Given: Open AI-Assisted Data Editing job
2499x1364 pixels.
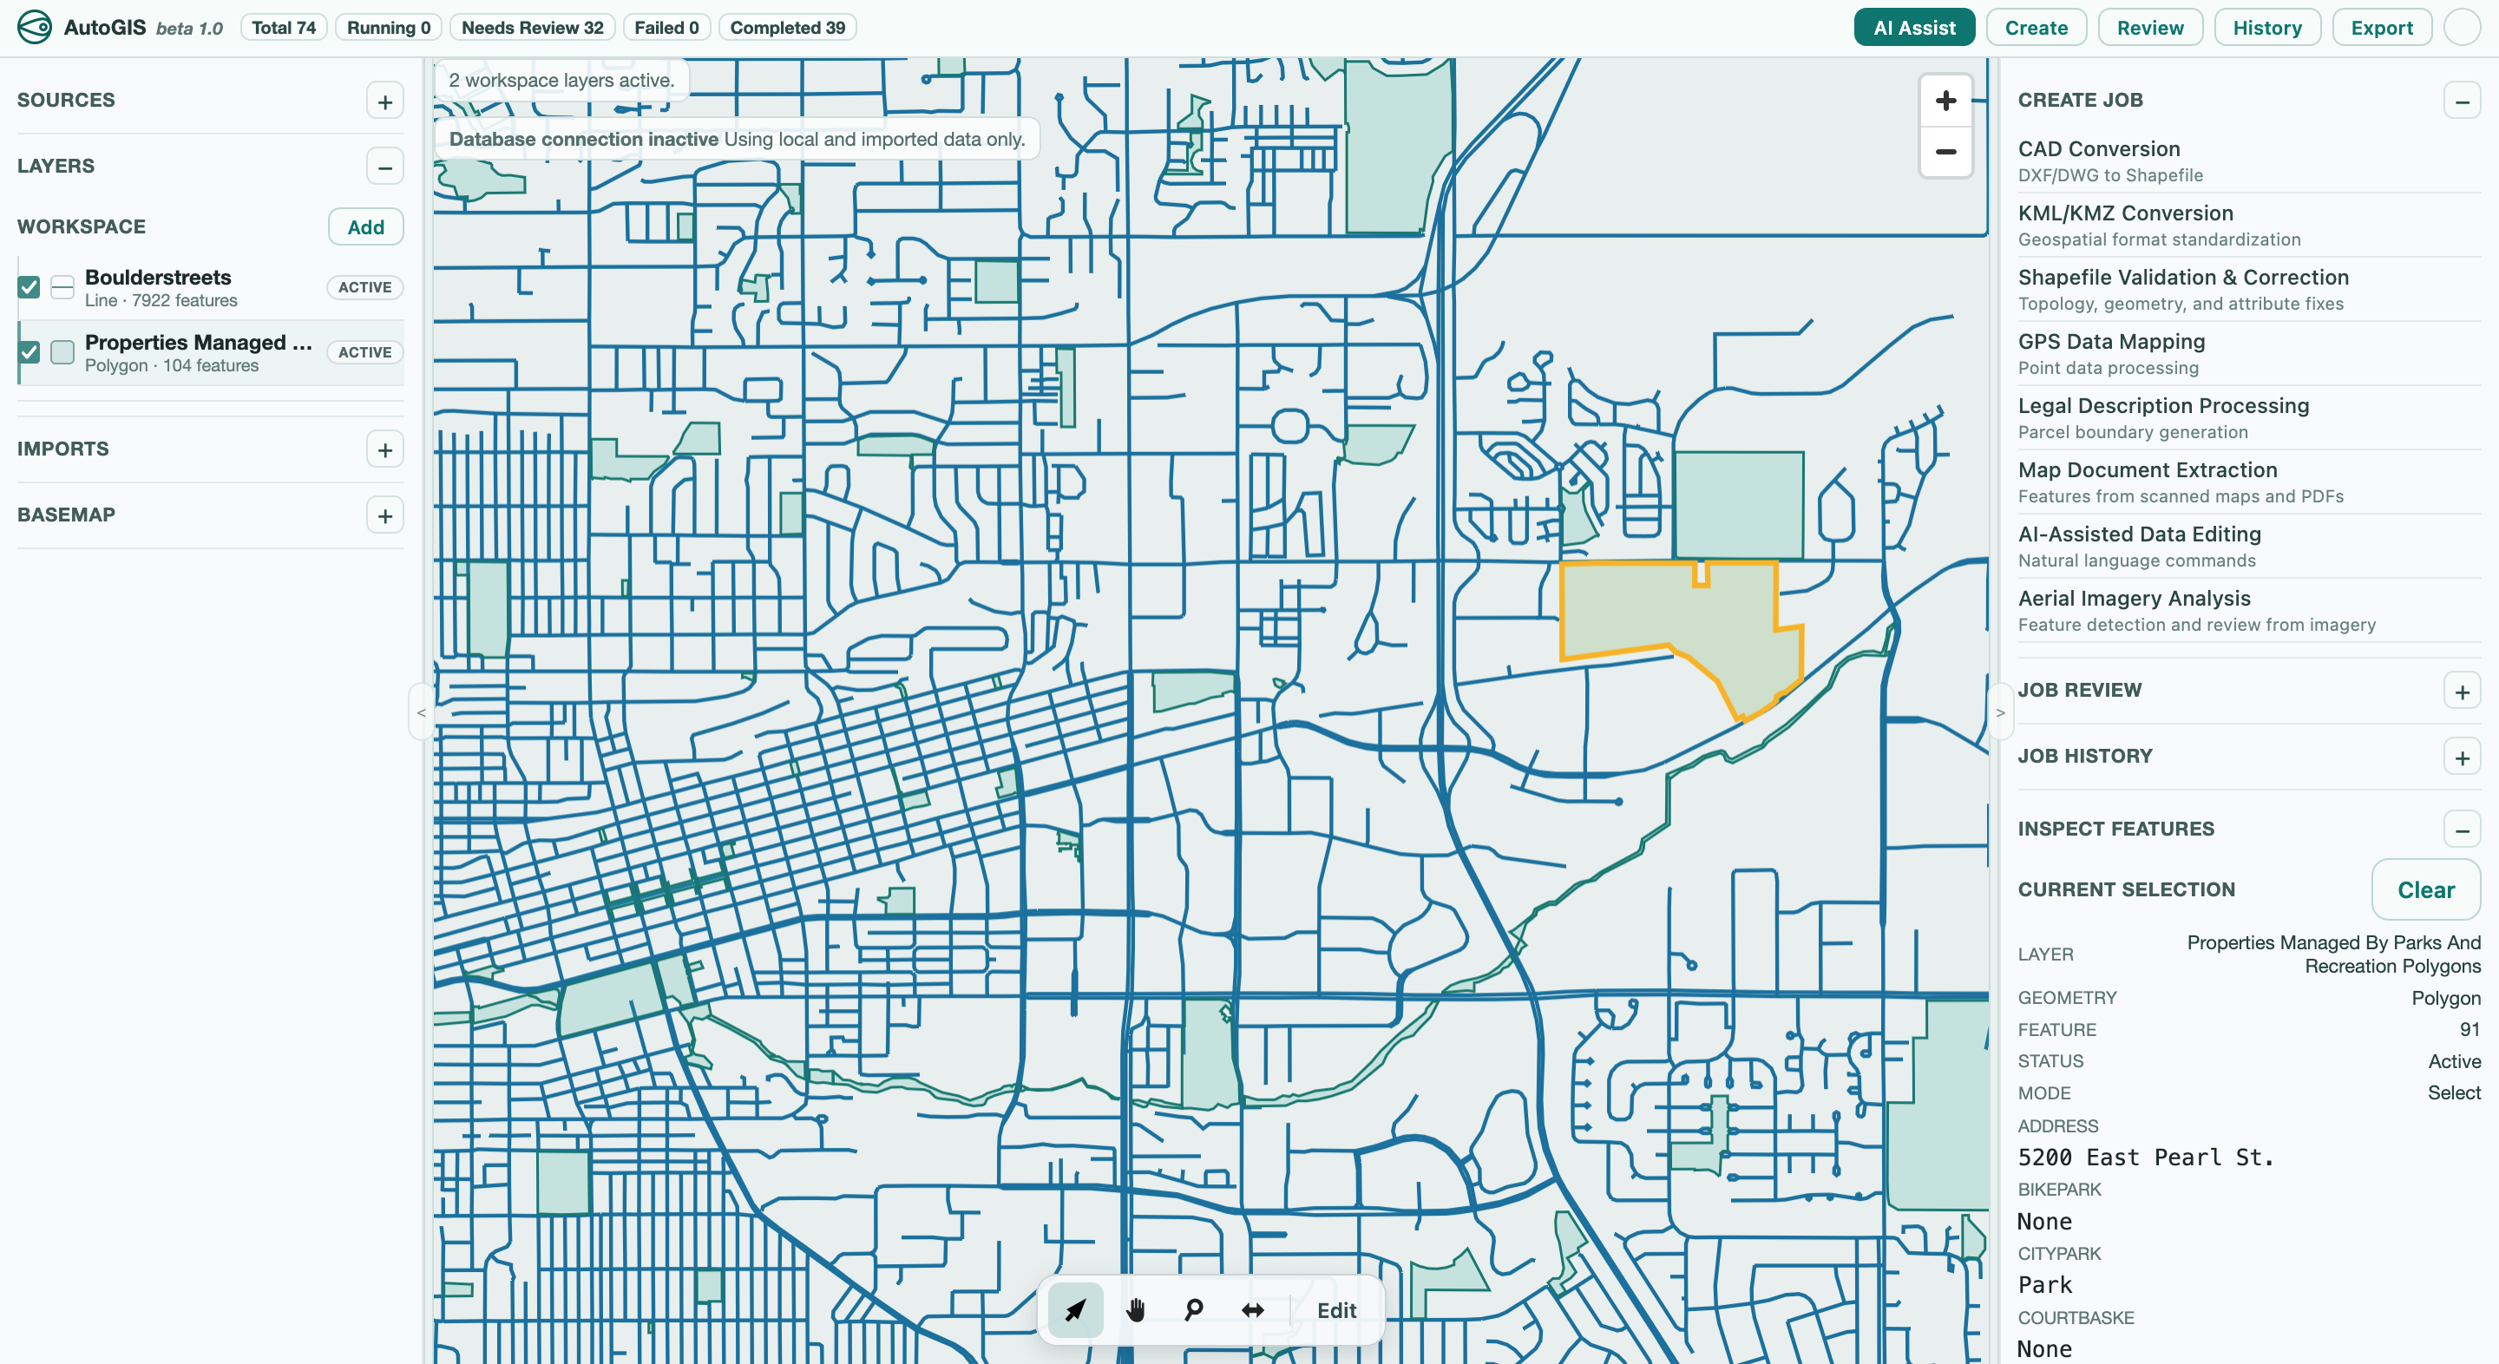Looking at the screenshot, I should (x=2247, y=546).
